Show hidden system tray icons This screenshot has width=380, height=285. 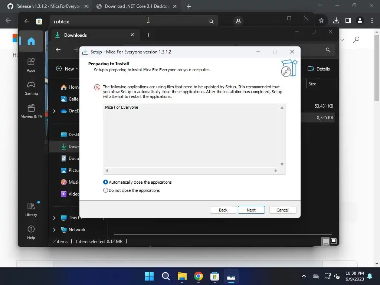(x=304, y=276)
